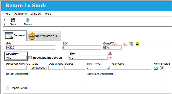Click the red dashed list icon beside Condition
This screenshot has height=94, width=172.
[131, 44]
